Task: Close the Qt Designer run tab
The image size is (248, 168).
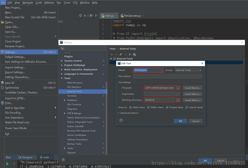Action: [35, 157]
